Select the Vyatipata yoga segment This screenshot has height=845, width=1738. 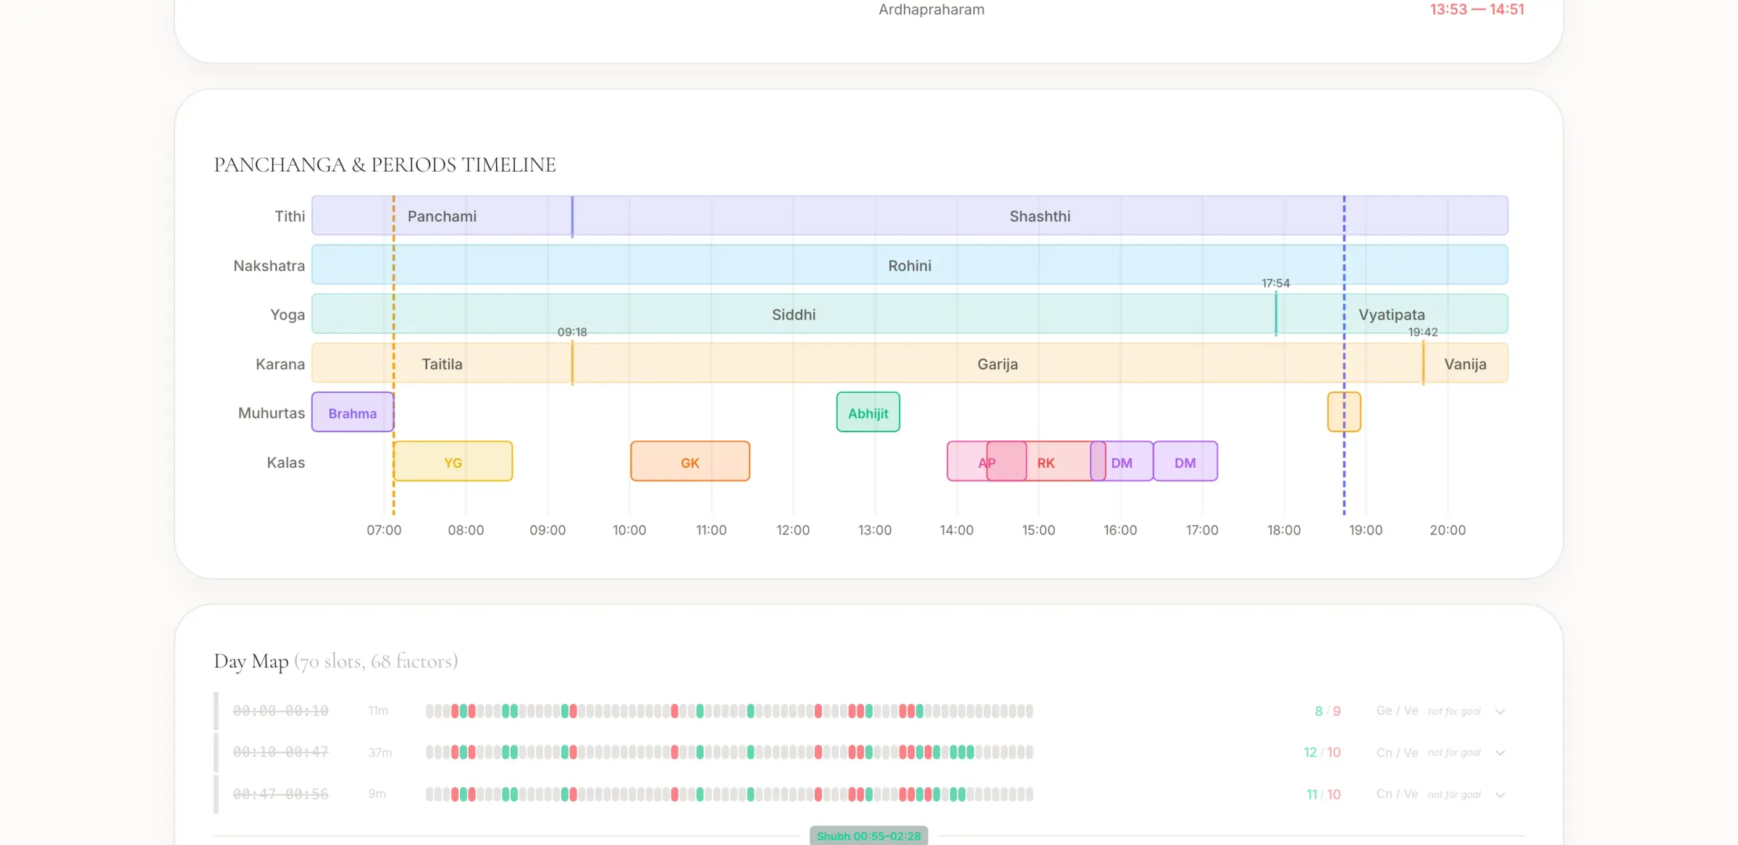pyautogui.click(x=1392, y=314)
